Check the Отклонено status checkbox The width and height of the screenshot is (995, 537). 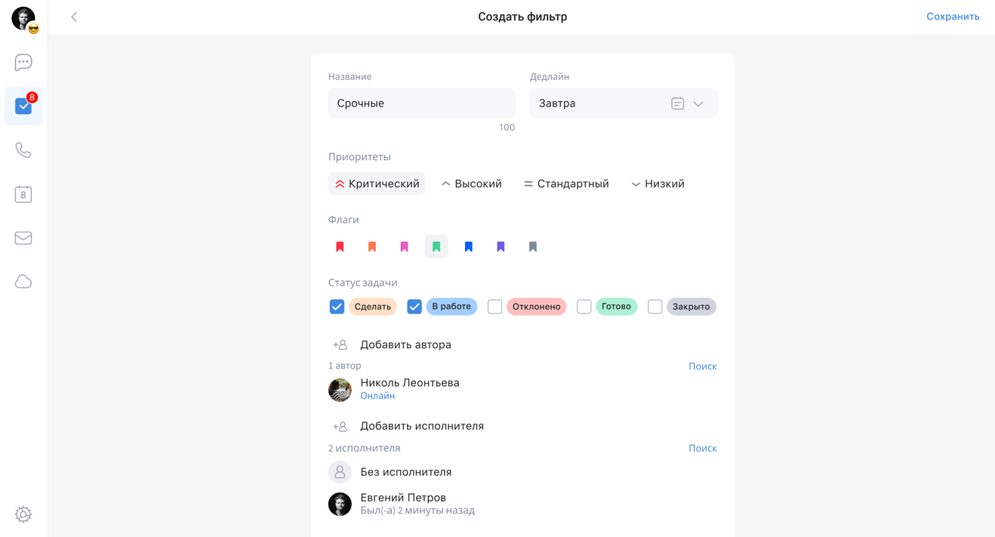(x=494, y=307)
